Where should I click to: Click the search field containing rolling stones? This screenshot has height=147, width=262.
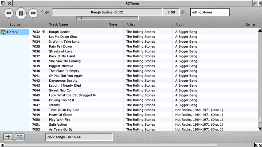point(210,12)
